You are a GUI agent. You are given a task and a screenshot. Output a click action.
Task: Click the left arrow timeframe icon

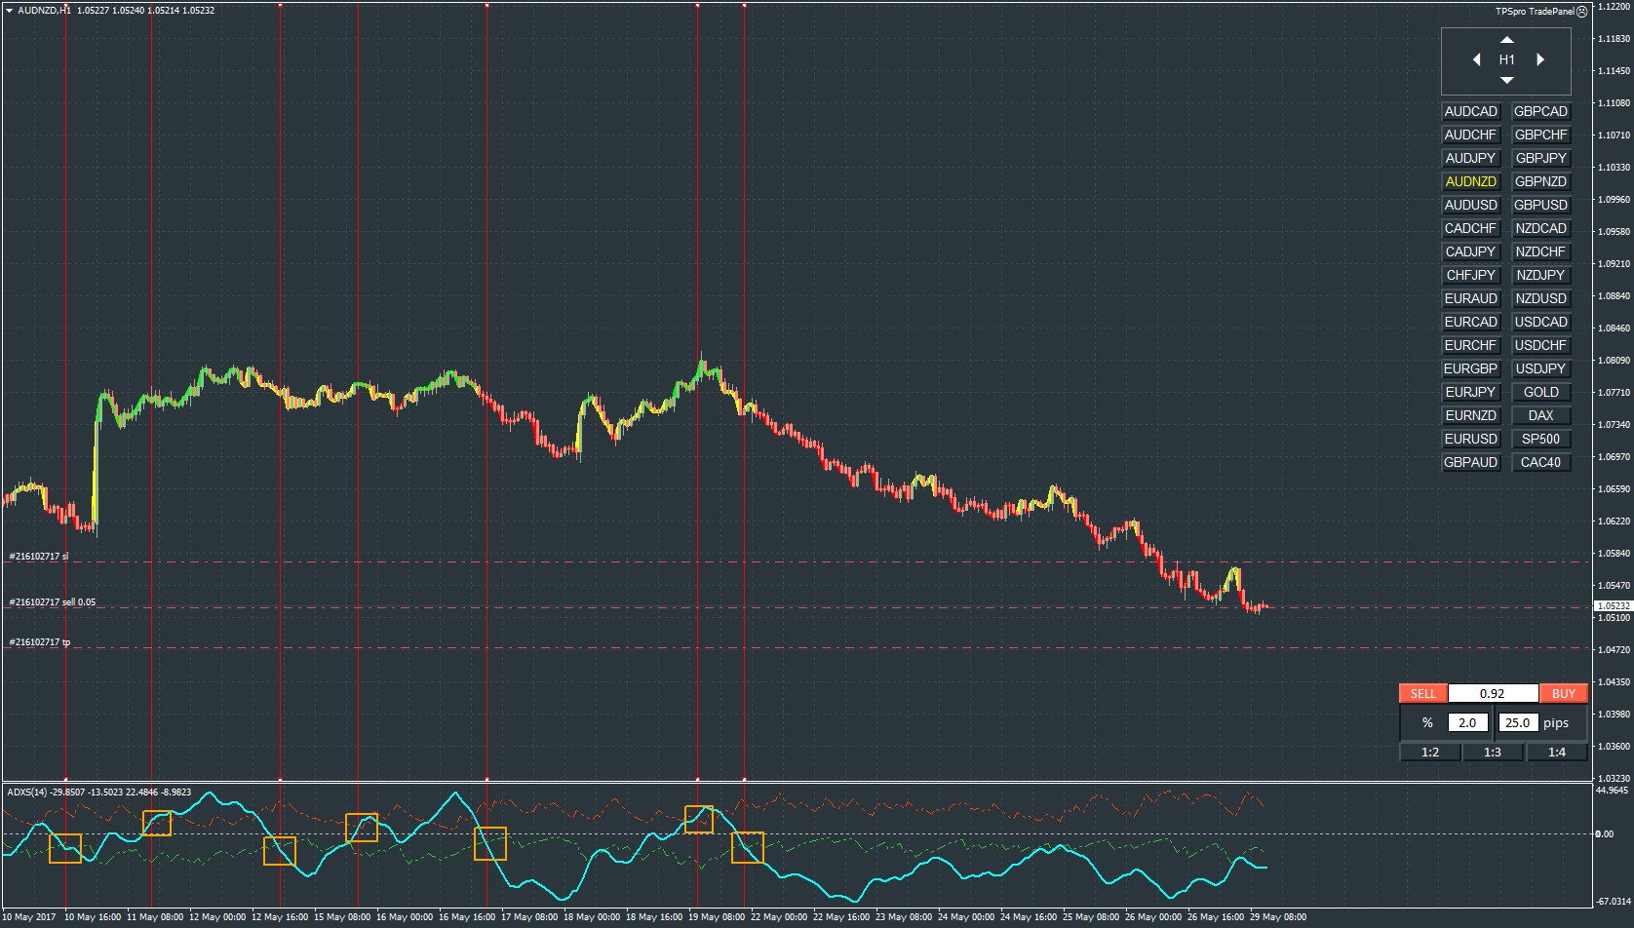[1477, 59]
